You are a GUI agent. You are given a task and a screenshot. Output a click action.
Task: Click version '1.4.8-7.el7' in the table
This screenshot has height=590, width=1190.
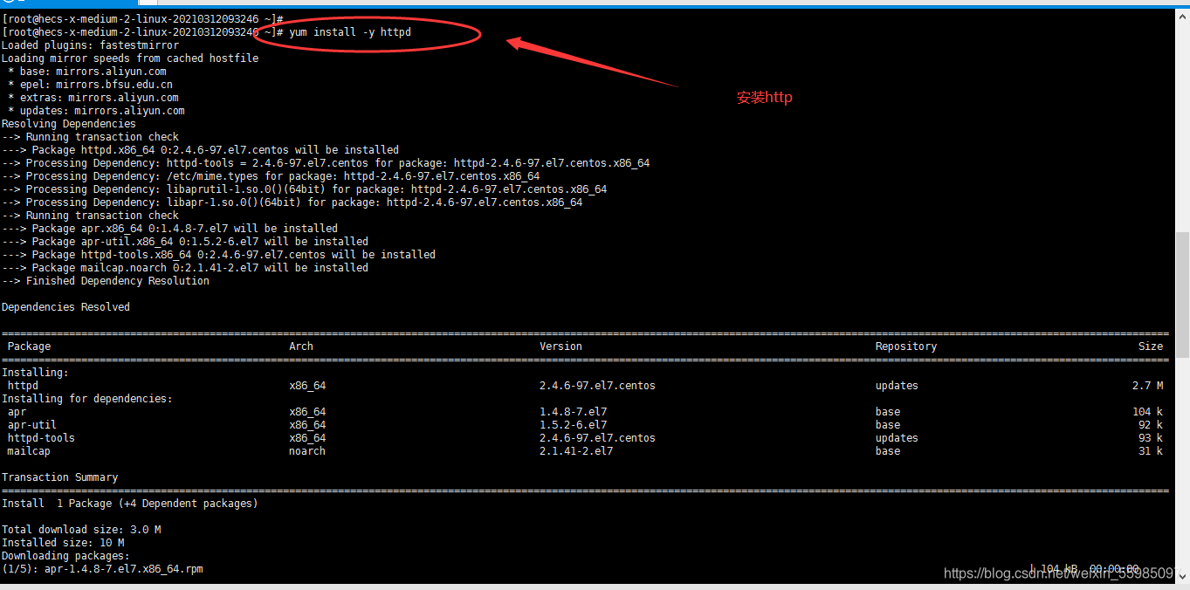coord(573,412)
